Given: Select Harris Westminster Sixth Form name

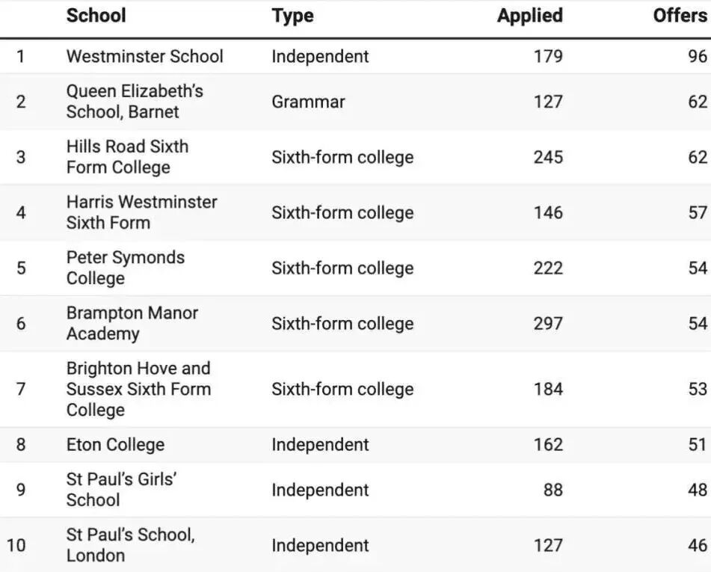Looking at the screenshot, I should pyautogui.click(x=141, y=212).
